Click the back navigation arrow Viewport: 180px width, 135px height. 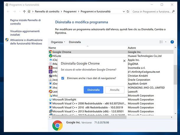8,11
